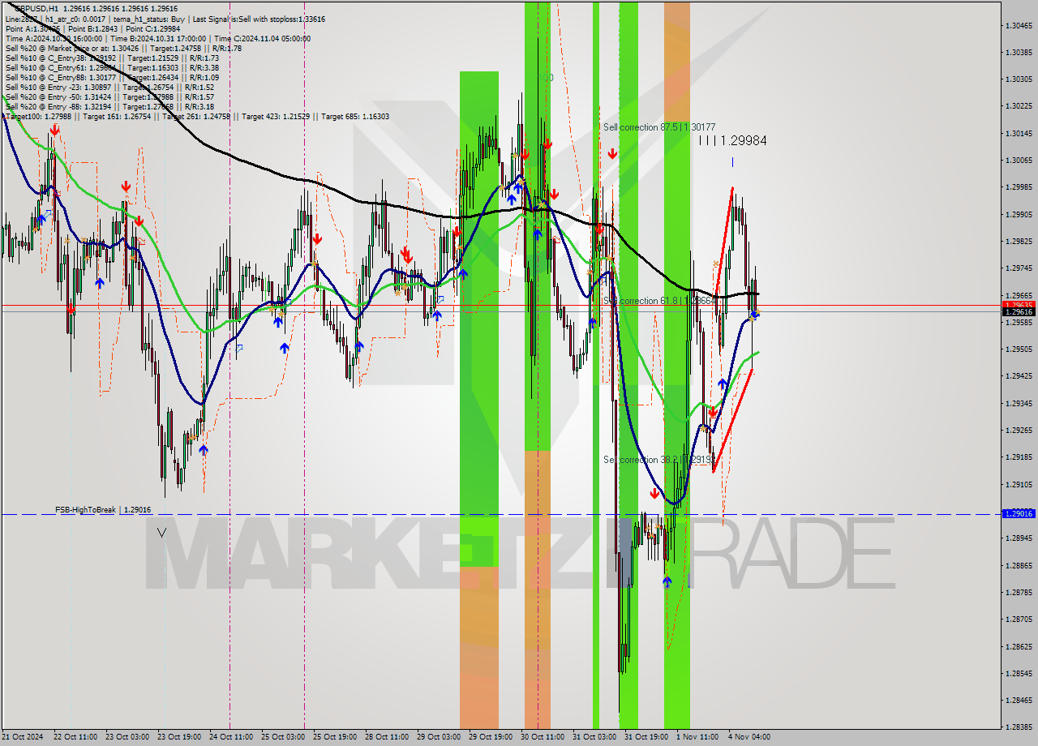Select the red 1.29635 price tag on axis
The image size is (1038, 746).
[x=1019, y=305]
